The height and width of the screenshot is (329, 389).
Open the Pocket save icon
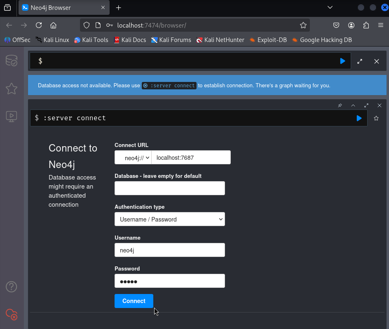pyautogui.click(x=336, y=25)
